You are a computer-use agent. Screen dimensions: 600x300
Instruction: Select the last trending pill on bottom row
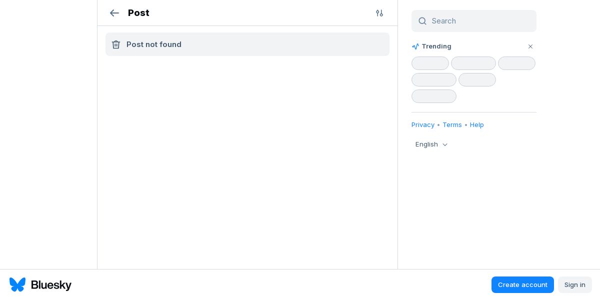click(434, 96)
